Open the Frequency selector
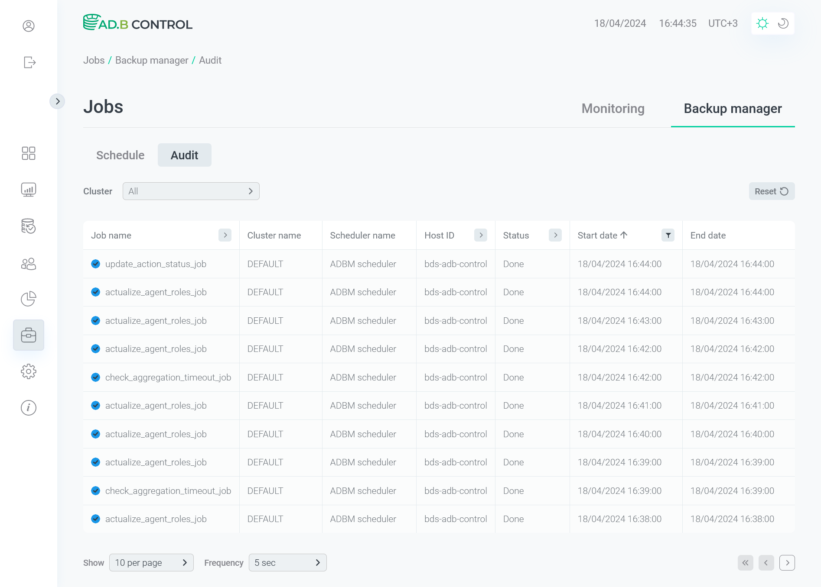Image resolution: width=821 pixels, height=587 pixels. (x=287, y=562)
